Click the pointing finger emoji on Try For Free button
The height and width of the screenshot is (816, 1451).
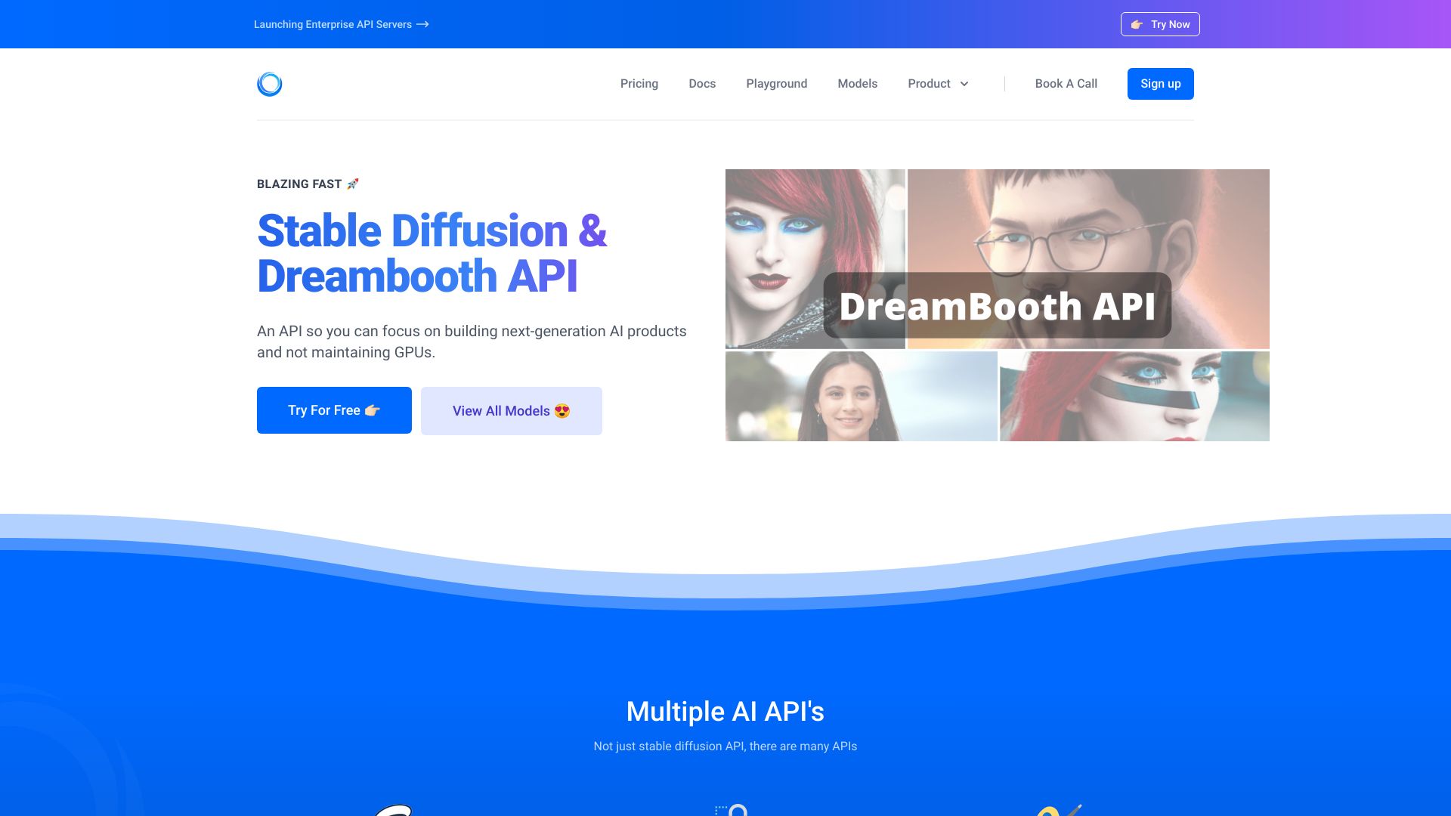point(375,410)
